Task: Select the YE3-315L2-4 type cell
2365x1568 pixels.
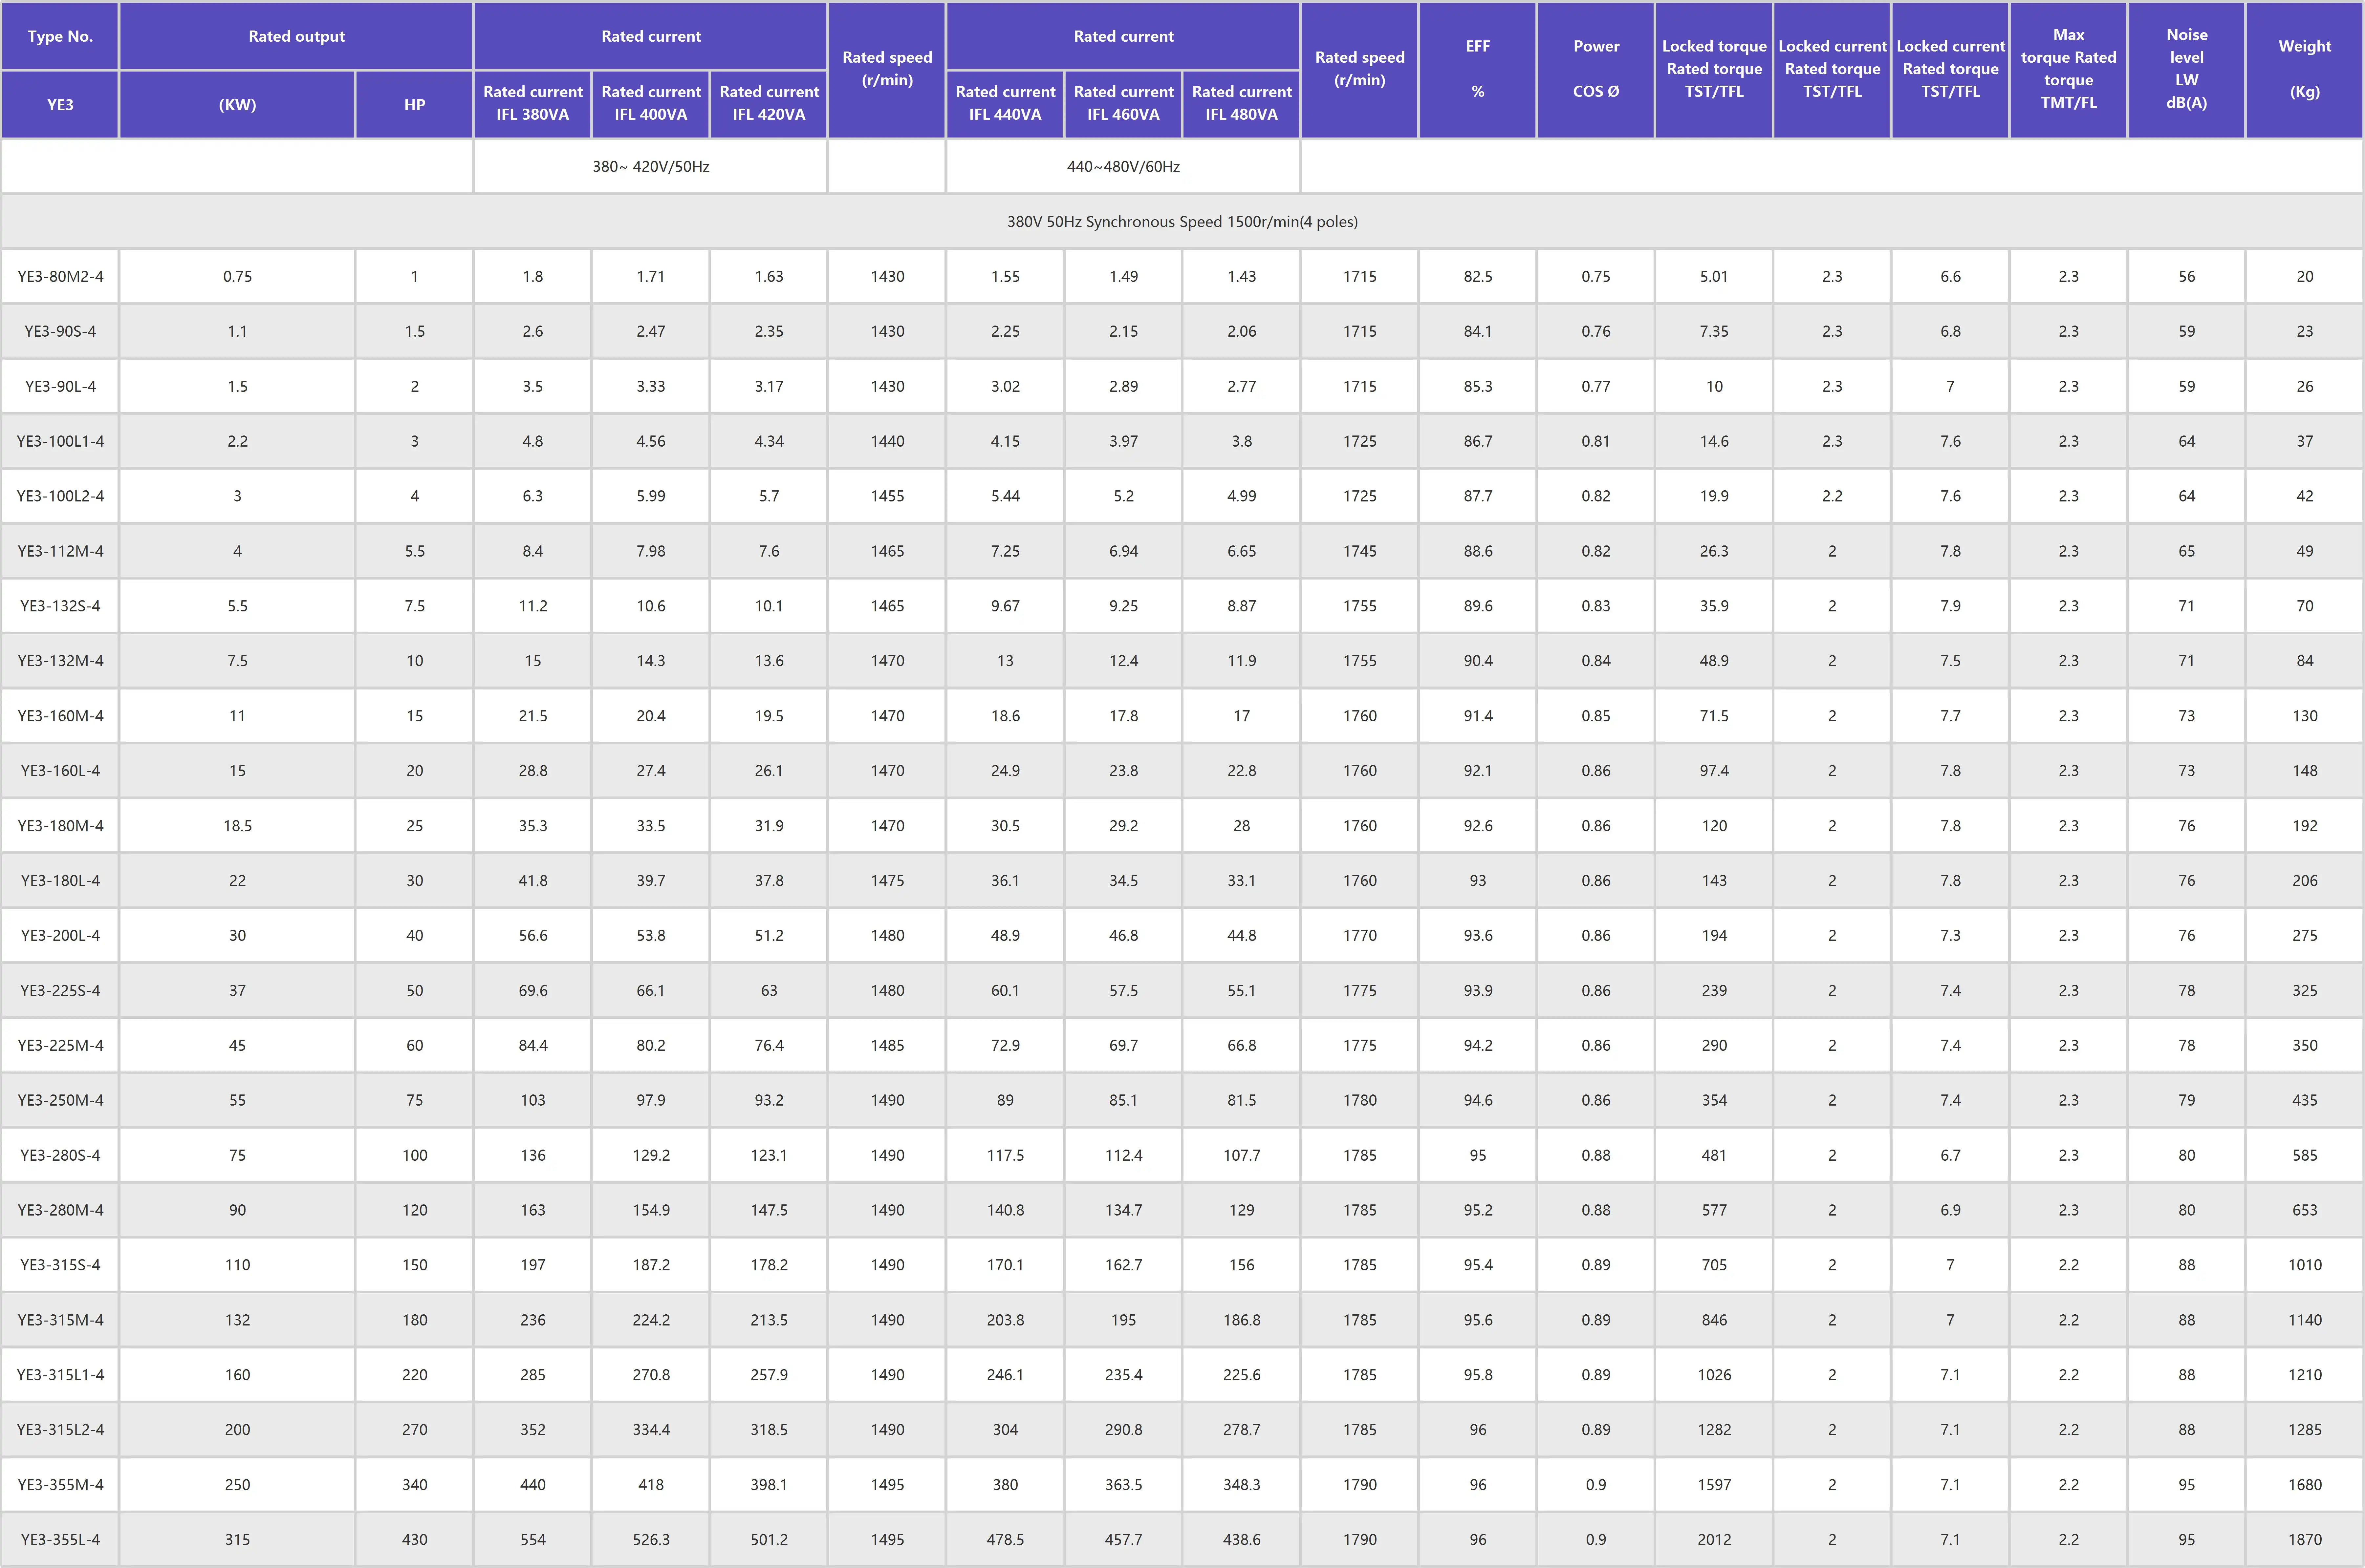Action: click(x=60, y=1429)
